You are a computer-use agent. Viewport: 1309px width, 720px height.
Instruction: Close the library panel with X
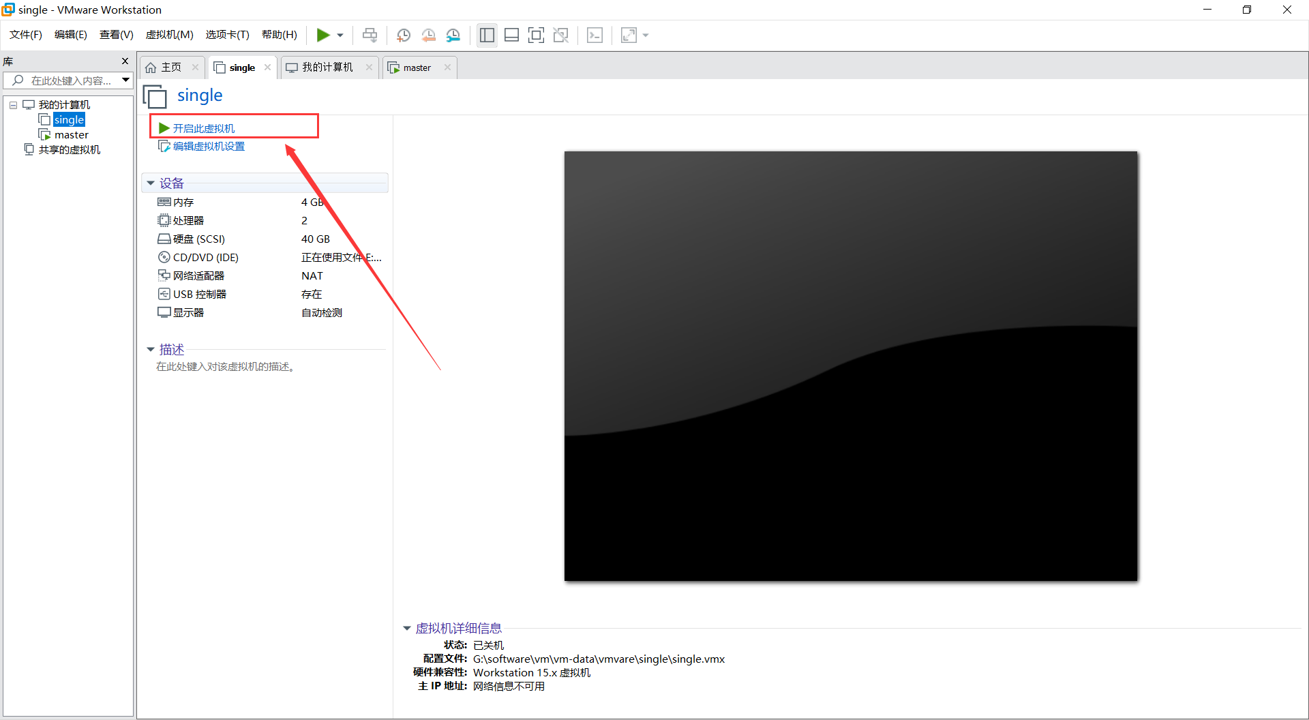click(125, 61)
